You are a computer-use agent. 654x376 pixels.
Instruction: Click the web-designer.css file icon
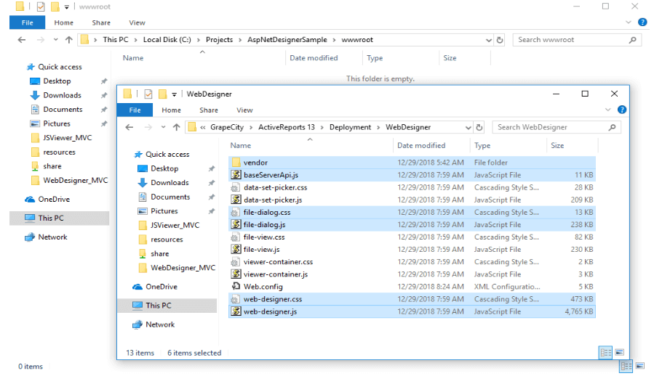pyautogui.click(x=235, y=299)
